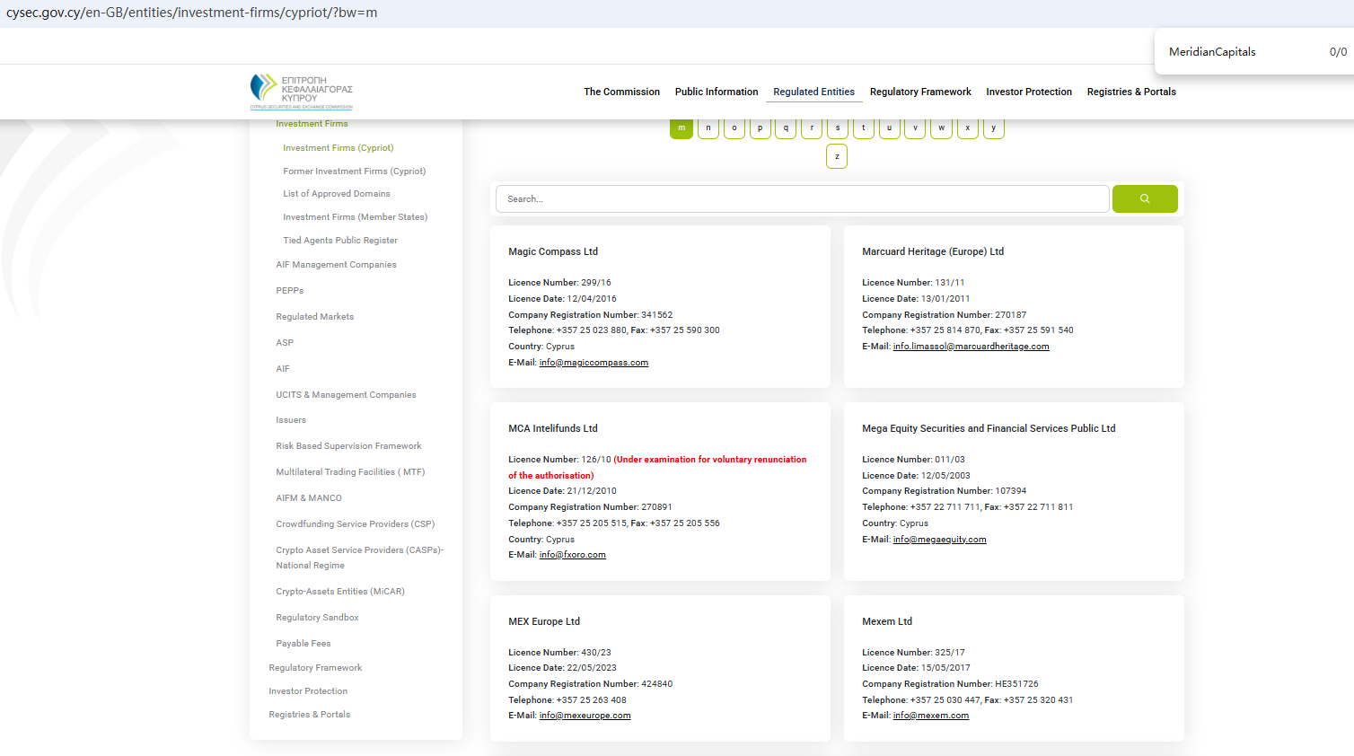Choose letter 's' alphabet filter
This screenshot has width=1354, height=756.
pos(837,128)
